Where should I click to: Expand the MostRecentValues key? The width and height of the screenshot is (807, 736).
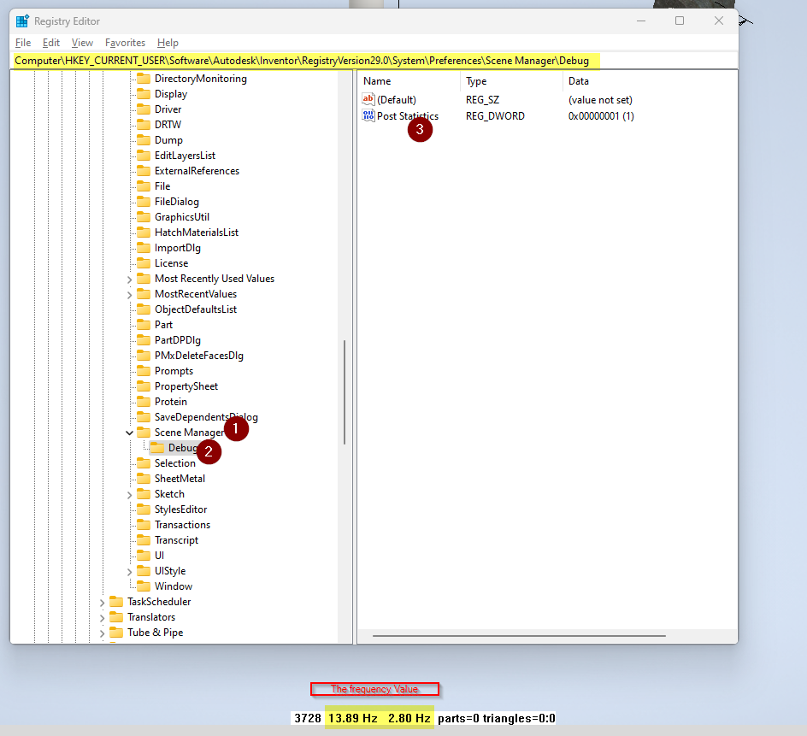(x=129, y=295)
